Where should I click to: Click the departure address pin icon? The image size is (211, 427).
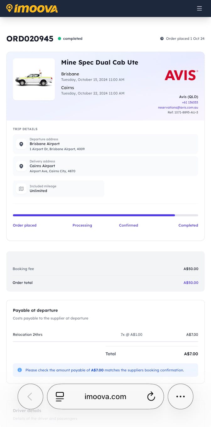point(21,144)
